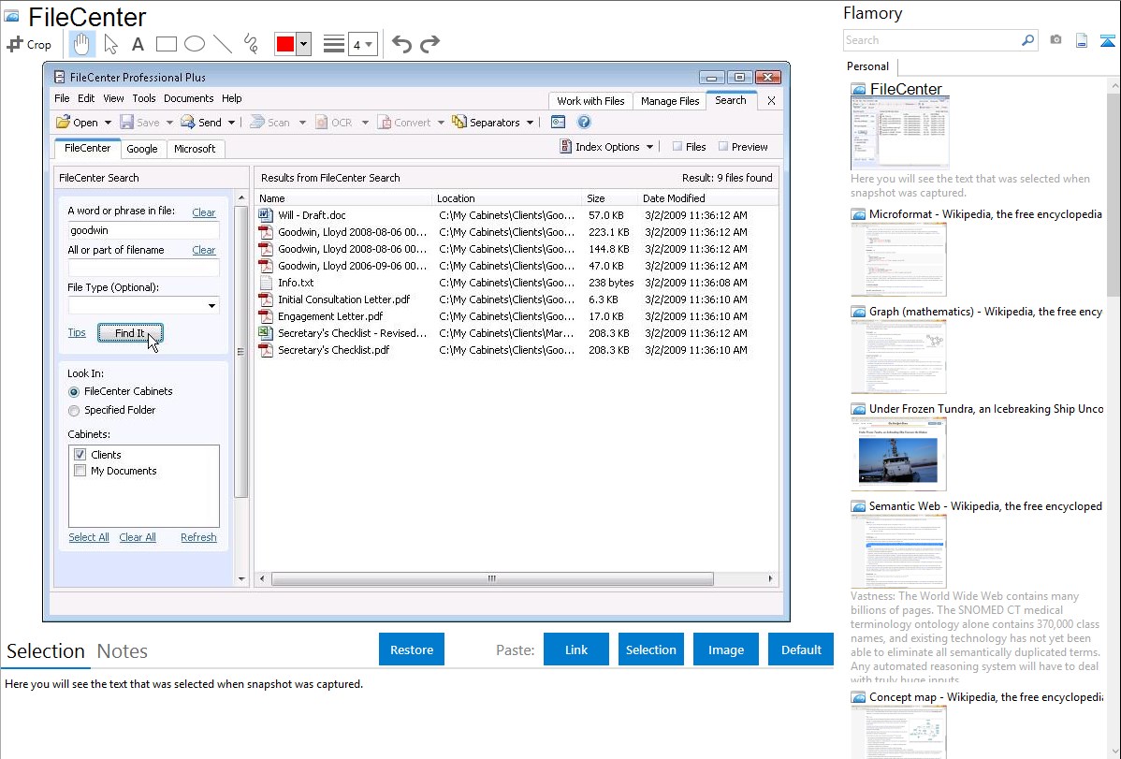Select the FileCenter Cabinets radio button
This screenshot has width=1121, height=759.
[x=74, y=392]
